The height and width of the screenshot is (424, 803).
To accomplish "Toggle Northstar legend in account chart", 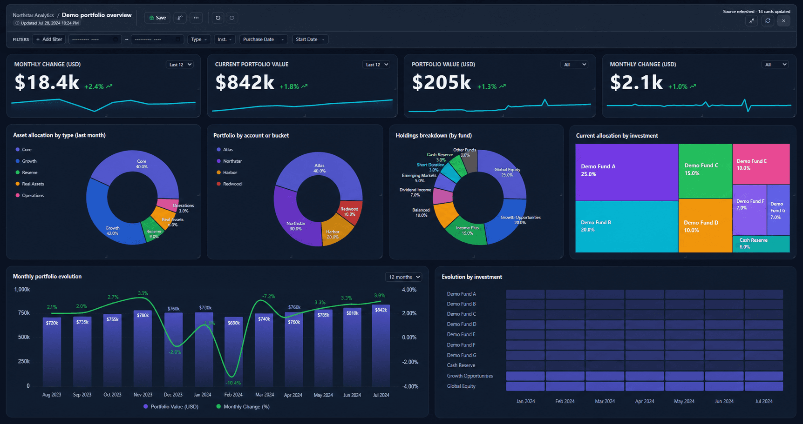I will pos(229,161).
